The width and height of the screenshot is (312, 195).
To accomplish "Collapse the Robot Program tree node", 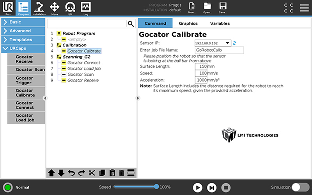I will point(59,34).
